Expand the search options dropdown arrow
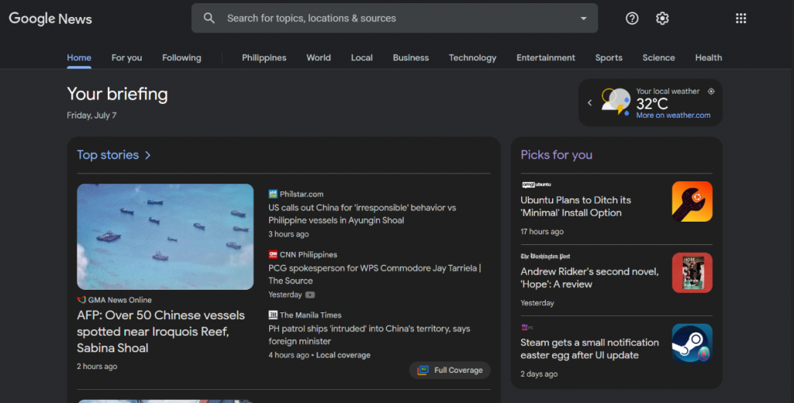The image size is (794, 403). click(x=583, y=19)
